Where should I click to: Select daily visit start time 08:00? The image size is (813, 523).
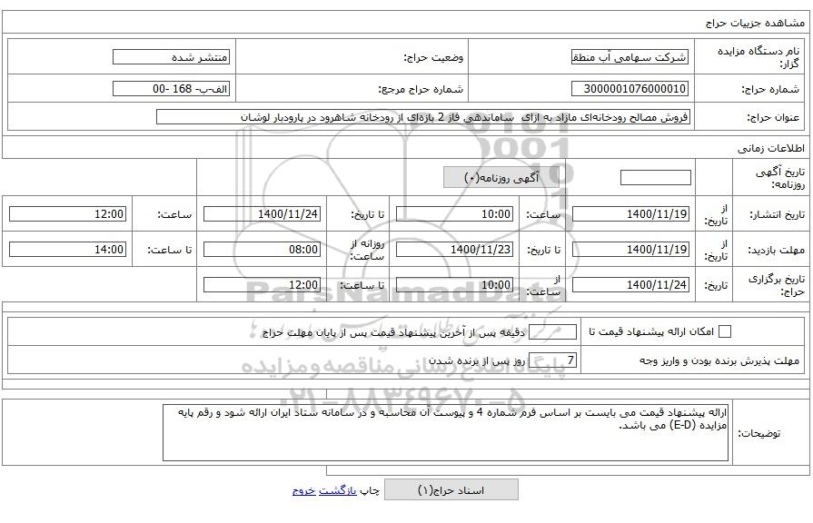pos(262,250)
